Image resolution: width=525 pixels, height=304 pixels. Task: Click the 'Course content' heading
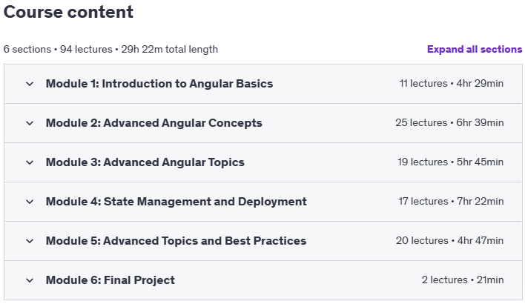[x=68, y=12]
